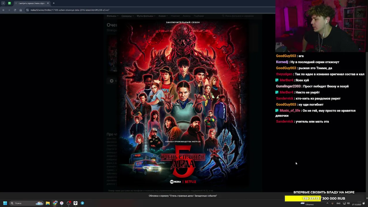Click the Music_of_life username in chat
The image size is (368, 207).
(290, 111)
